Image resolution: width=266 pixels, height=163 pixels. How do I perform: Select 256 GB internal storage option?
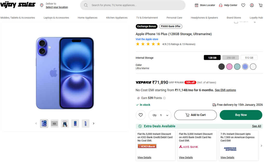coord(231,58)
